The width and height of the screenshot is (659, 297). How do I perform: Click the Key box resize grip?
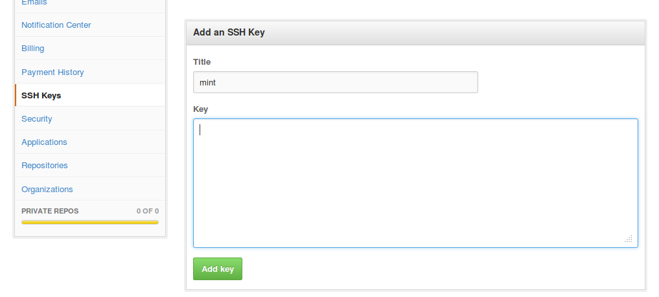[x=629, y=239]
